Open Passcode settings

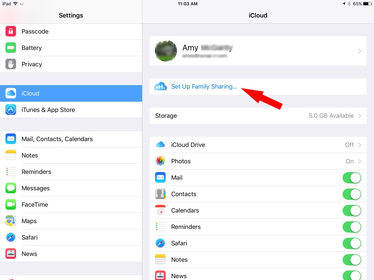[71, 31]
